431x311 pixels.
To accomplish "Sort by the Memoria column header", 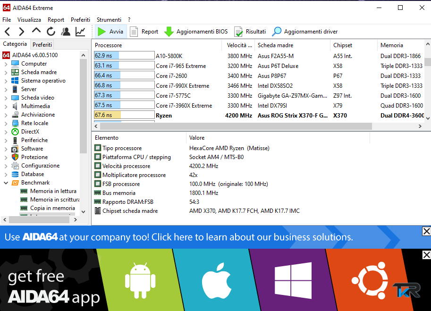I will point(401,45).
